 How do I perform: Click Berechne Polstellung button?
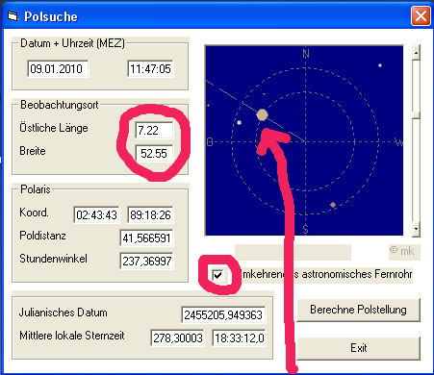[x=358, y=310]
